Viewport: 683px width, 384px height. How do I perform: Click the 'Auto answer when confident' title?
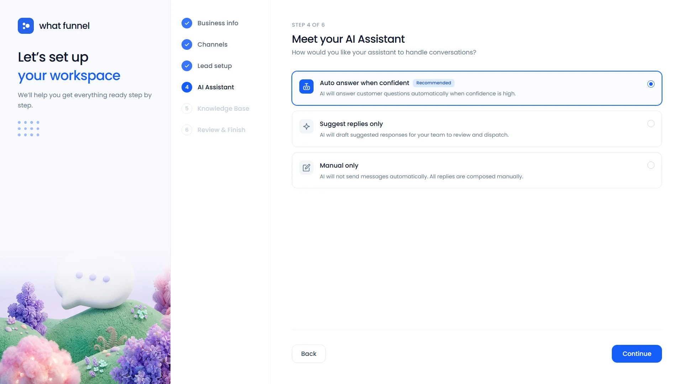pyautogui.click(x=364, y=83)
